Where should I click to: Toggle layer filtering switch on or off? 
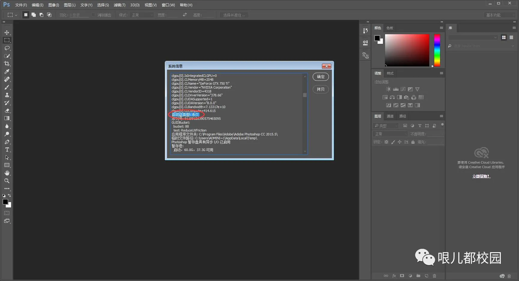point(442,124)
